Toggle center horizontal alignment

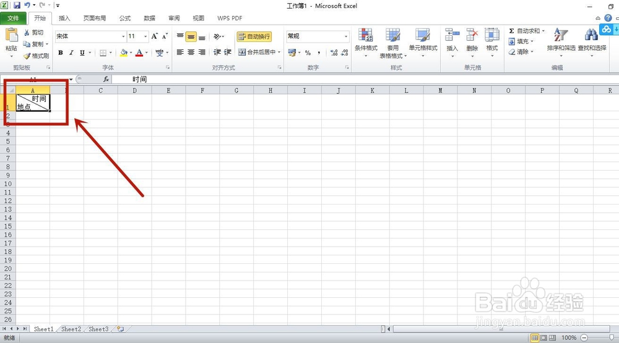pyautogui.click(x=191, y=52)
